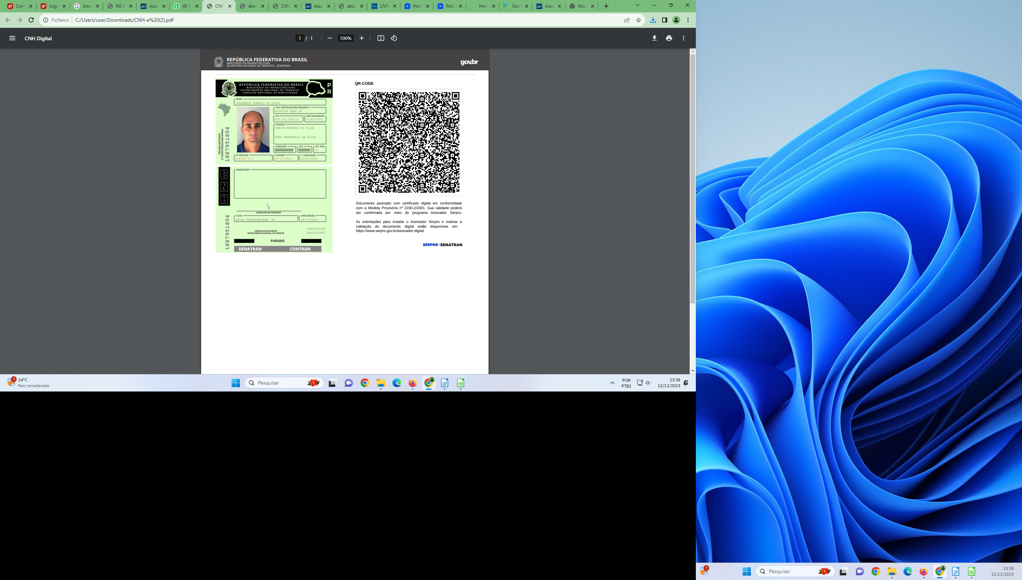Open Chrome three-dot main menu
1022x580 pixels.
pos(688,20)
